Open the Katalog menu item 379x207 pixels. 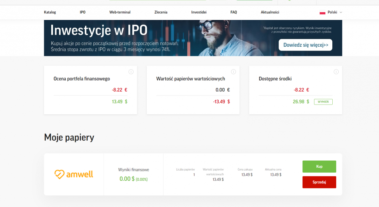click(50, 12)
